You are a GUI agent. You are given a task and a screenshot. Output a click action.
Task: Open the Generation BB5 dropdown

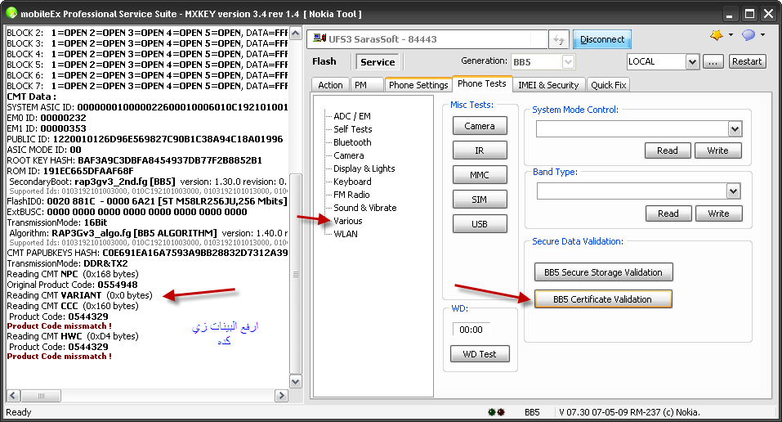pyautogui.click(x=568, y=62)
